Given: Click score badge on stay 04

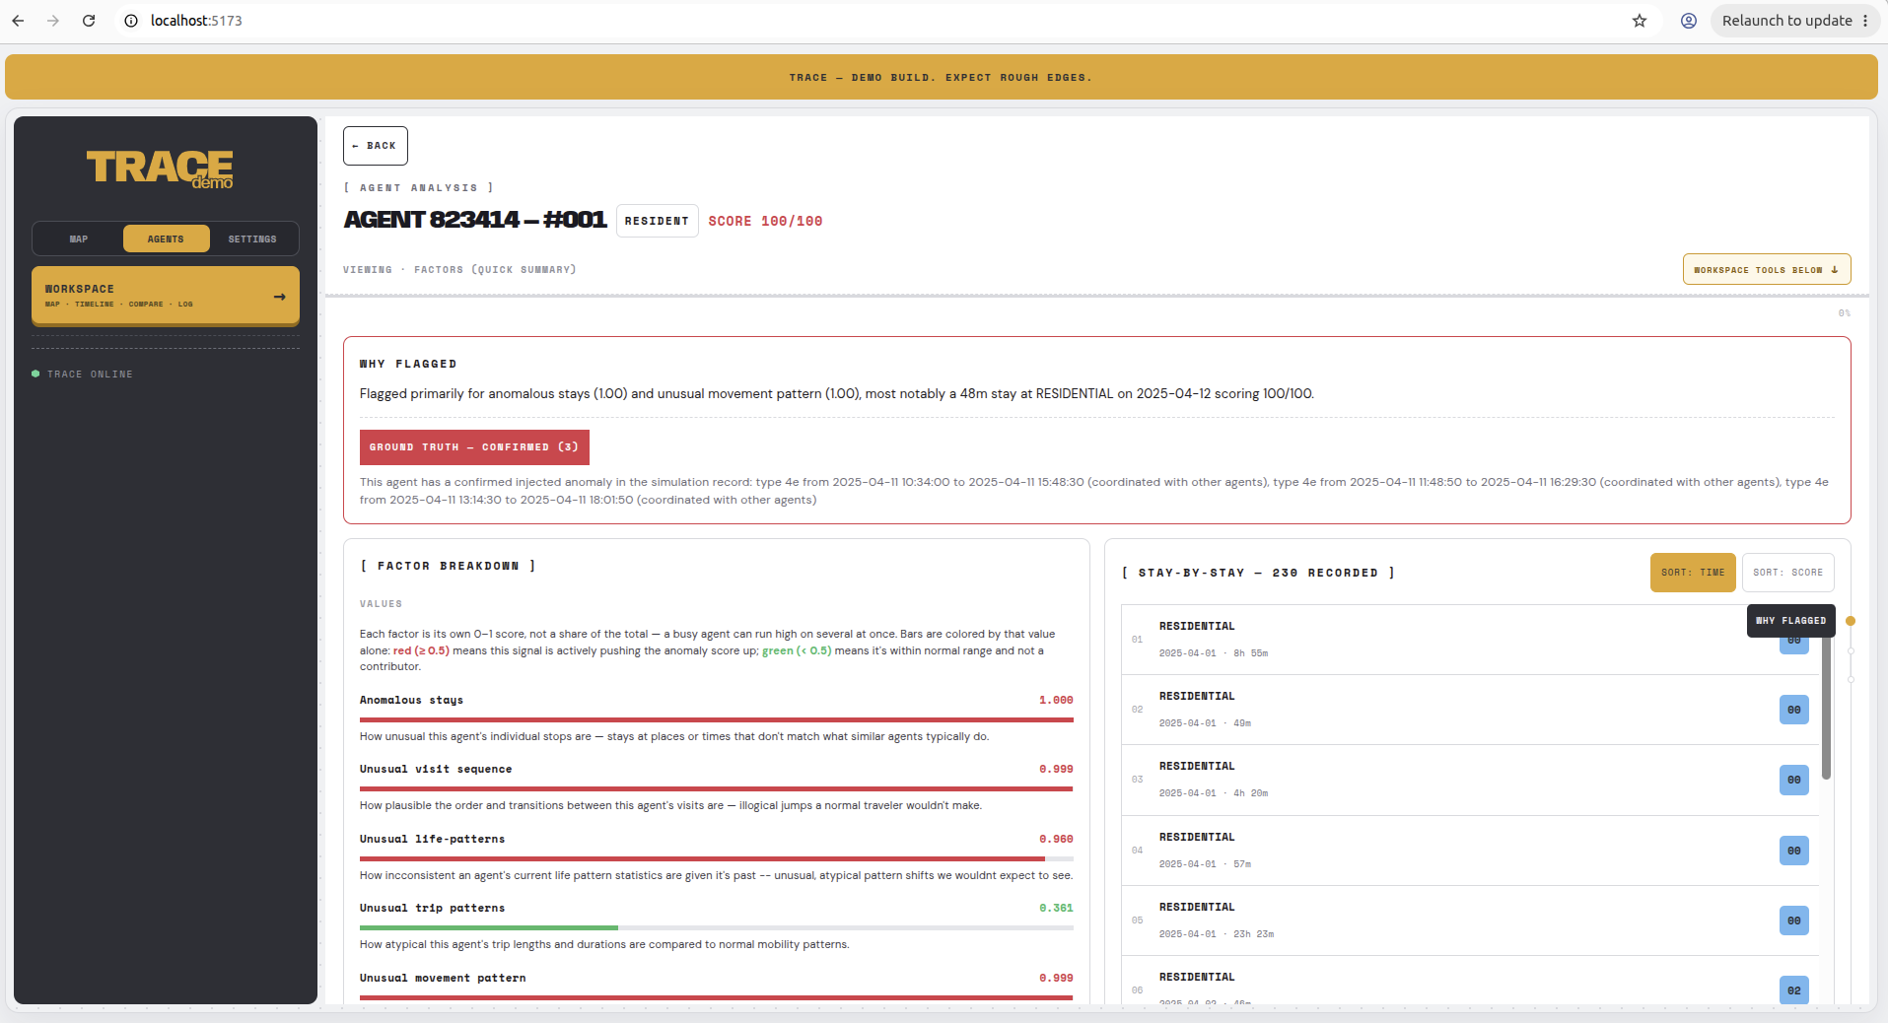Looking at the screenshot, I should click(x=1793, y=851).
